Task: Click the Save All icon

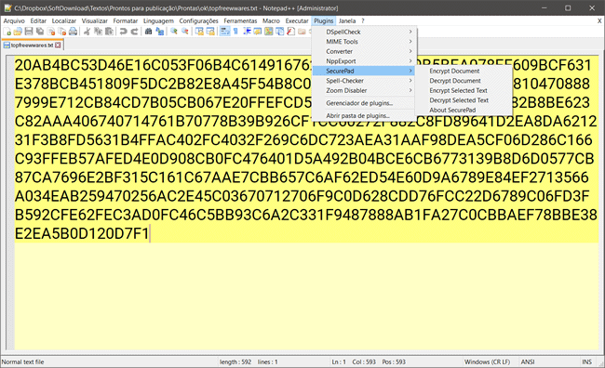Action: click(x=40, y=32)
